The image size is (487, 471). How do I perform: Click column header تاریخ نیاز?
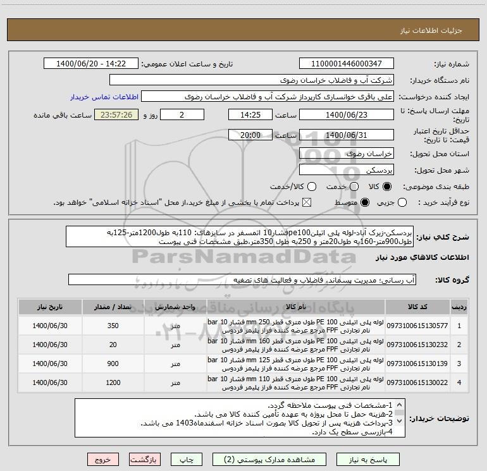[50, 307]
